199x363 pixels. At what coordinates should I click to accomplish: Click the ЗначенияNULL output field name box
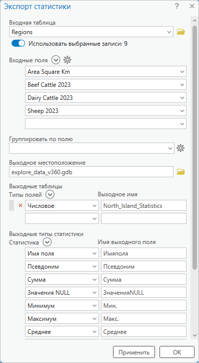point(143,293)
